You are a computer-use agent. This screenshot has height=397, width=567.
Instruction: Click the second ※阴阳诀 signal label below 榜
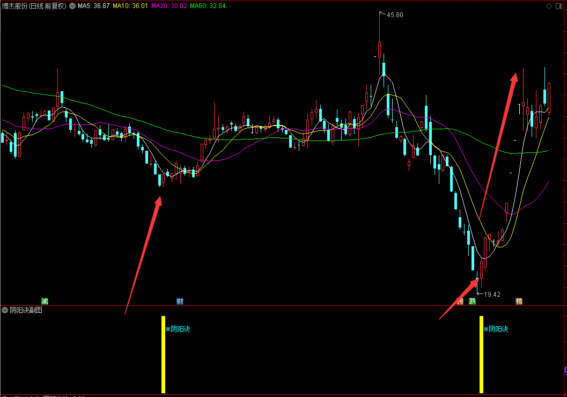(x=496, y=329)
